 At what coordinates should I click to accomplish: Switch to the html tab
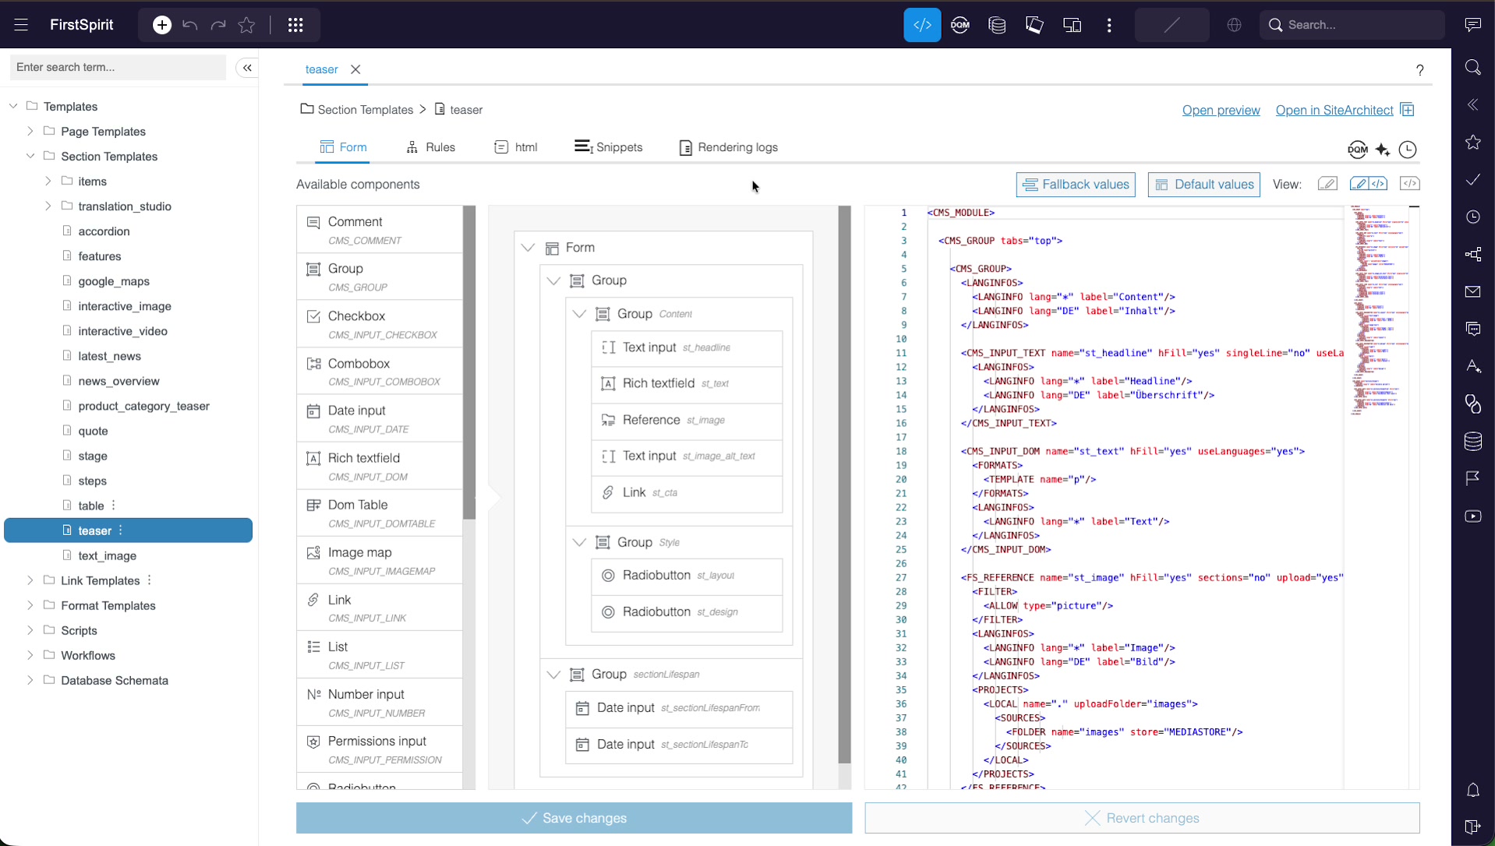[x=515, y=147]
